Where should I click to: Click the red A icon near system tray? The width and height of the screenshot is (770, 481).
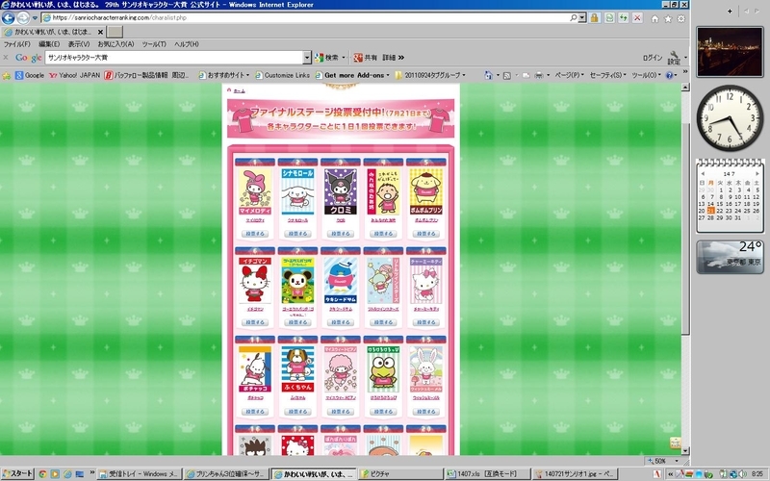[x=657, y=474]
